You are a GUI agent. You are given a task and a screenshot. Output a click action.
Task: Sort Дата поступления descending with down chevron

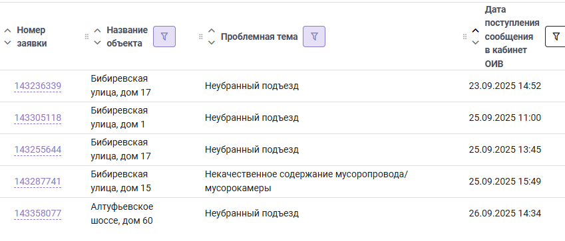[476, 42]
